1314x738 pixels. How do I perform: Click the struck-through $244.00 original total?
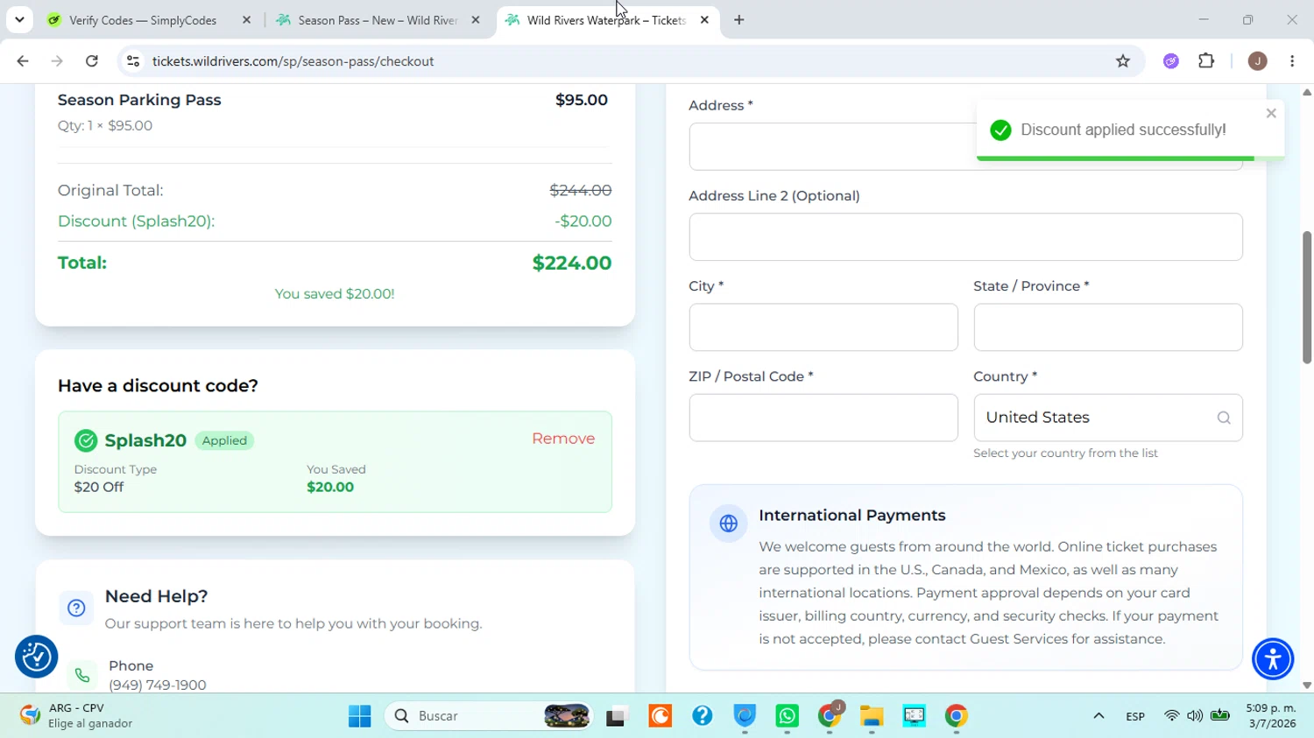pyautogui.click(x=581, y=190)
